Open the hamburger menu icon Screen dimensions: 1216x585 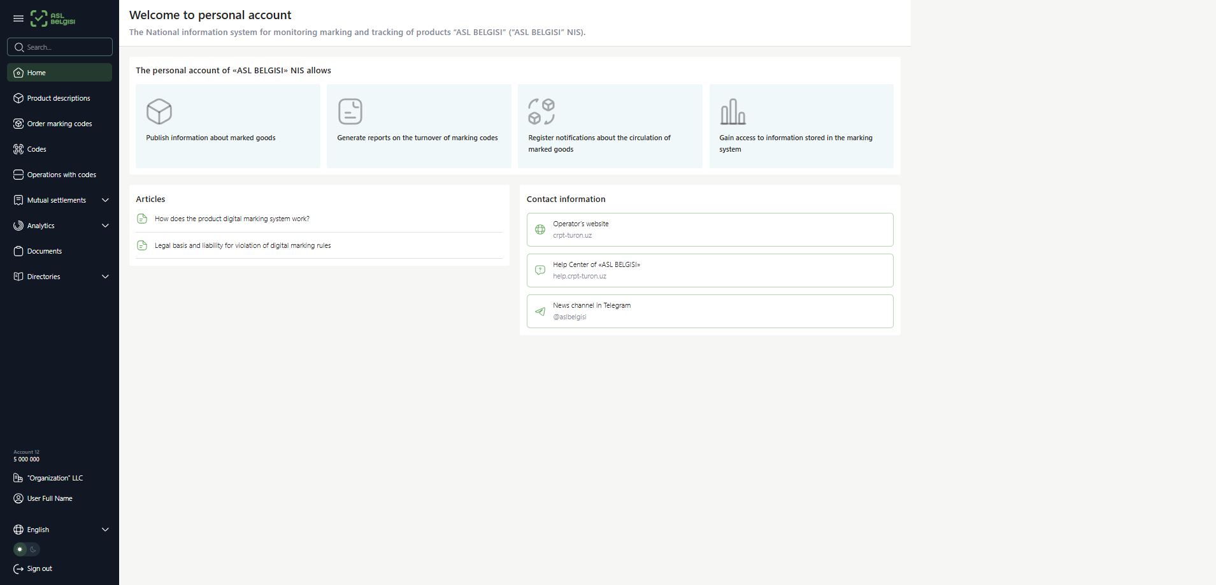(x=18, y=18)
